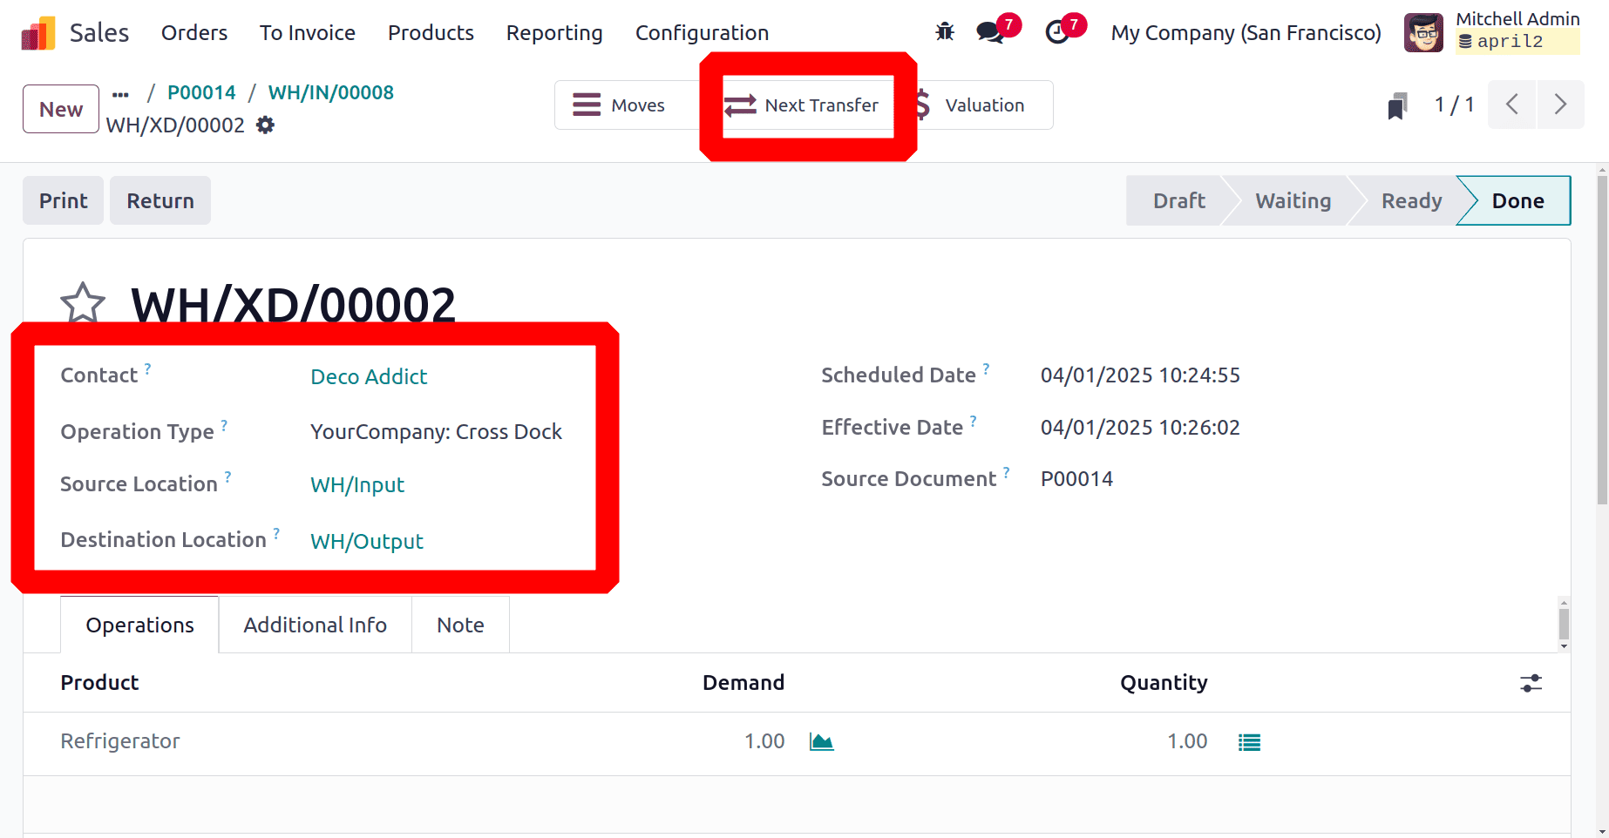Open optional columns settings icon
Image resolution: width=1609 pixels, height=838 pixels.
pyautogui.click(x=1531, y=683)
